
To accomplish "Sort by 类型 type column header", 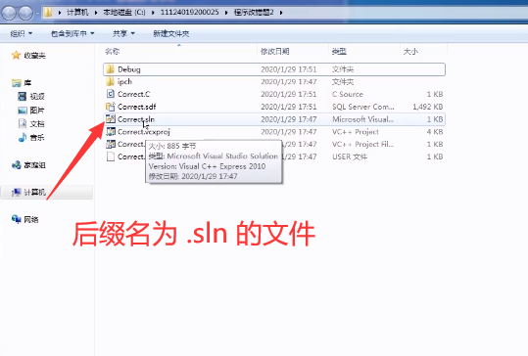I will click(x=339, y=52).
